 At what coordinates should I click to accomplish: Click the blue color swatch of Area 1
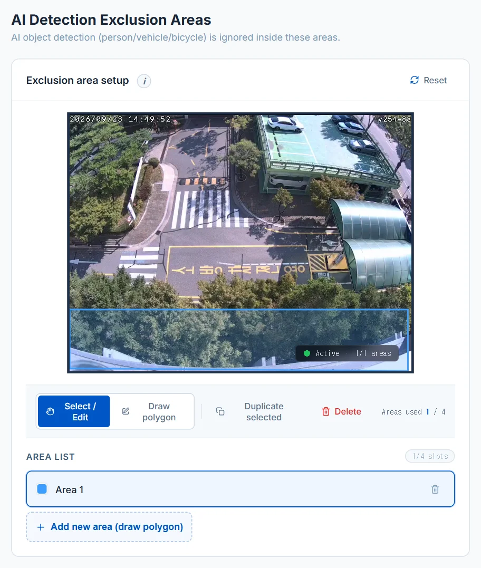click(42, 489)
